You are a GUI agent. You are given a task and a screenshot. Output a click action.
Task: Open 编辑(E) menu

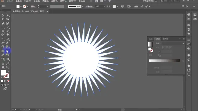click(x=19, y=1)
